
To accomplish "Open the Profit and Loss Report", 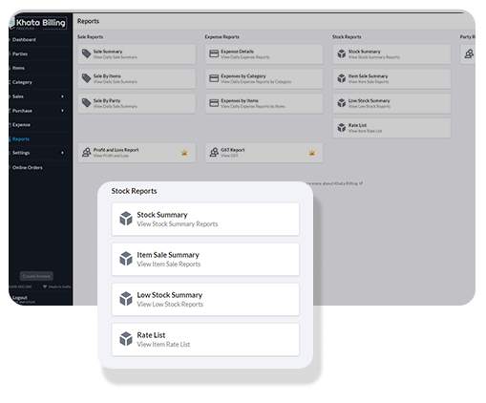I will click(137, 153).
